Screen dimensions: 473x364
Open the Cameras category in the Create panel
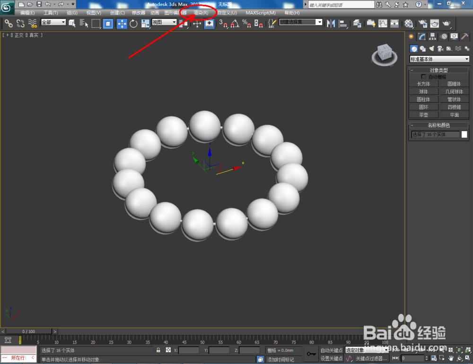[x=440, y=49]
